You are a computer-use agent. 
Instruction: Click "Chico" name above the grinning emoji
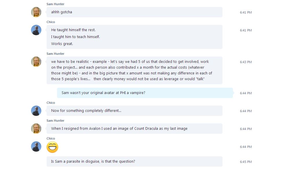(51, 138)
